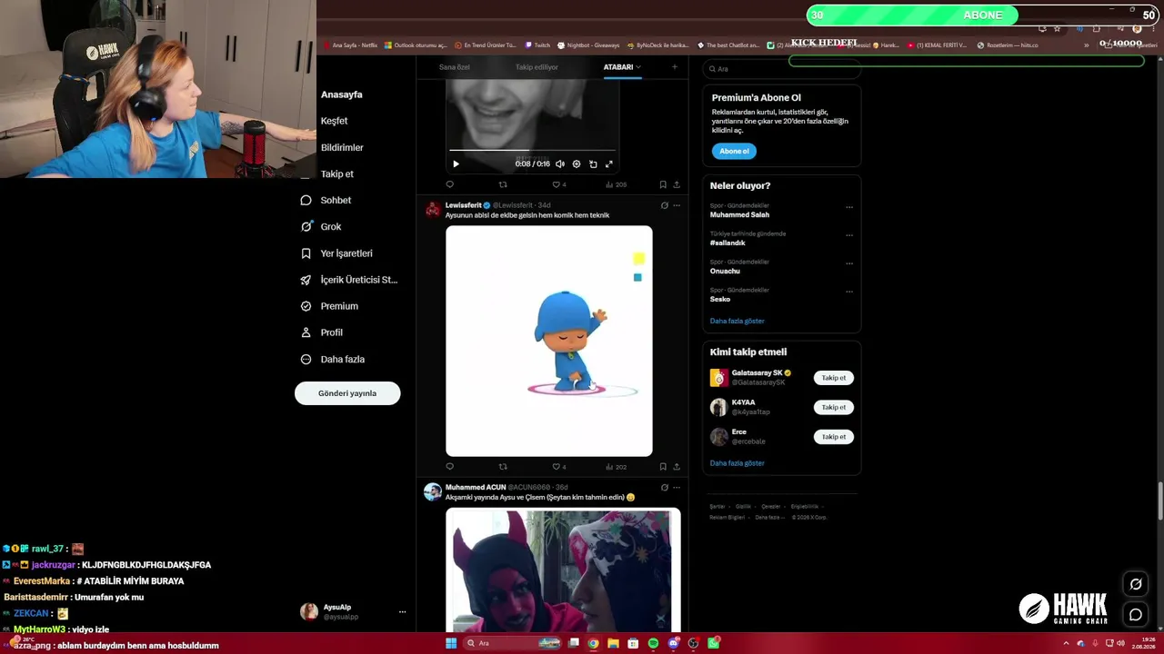Open Profil in the sidebar
The width and height of the screenshot is (1164, 654).
[321, 332]
